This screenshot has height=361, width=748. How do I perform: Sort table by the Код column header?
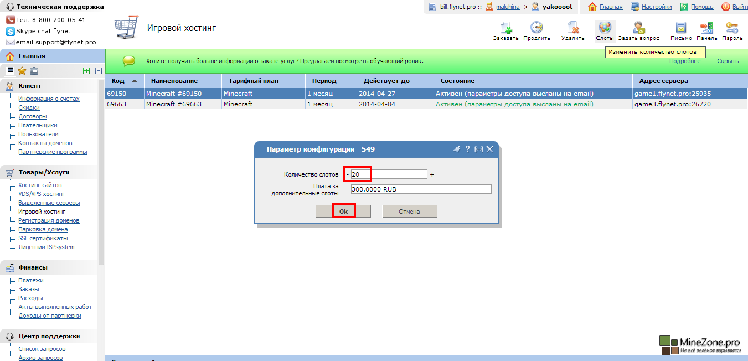click(x=118, y=81)
